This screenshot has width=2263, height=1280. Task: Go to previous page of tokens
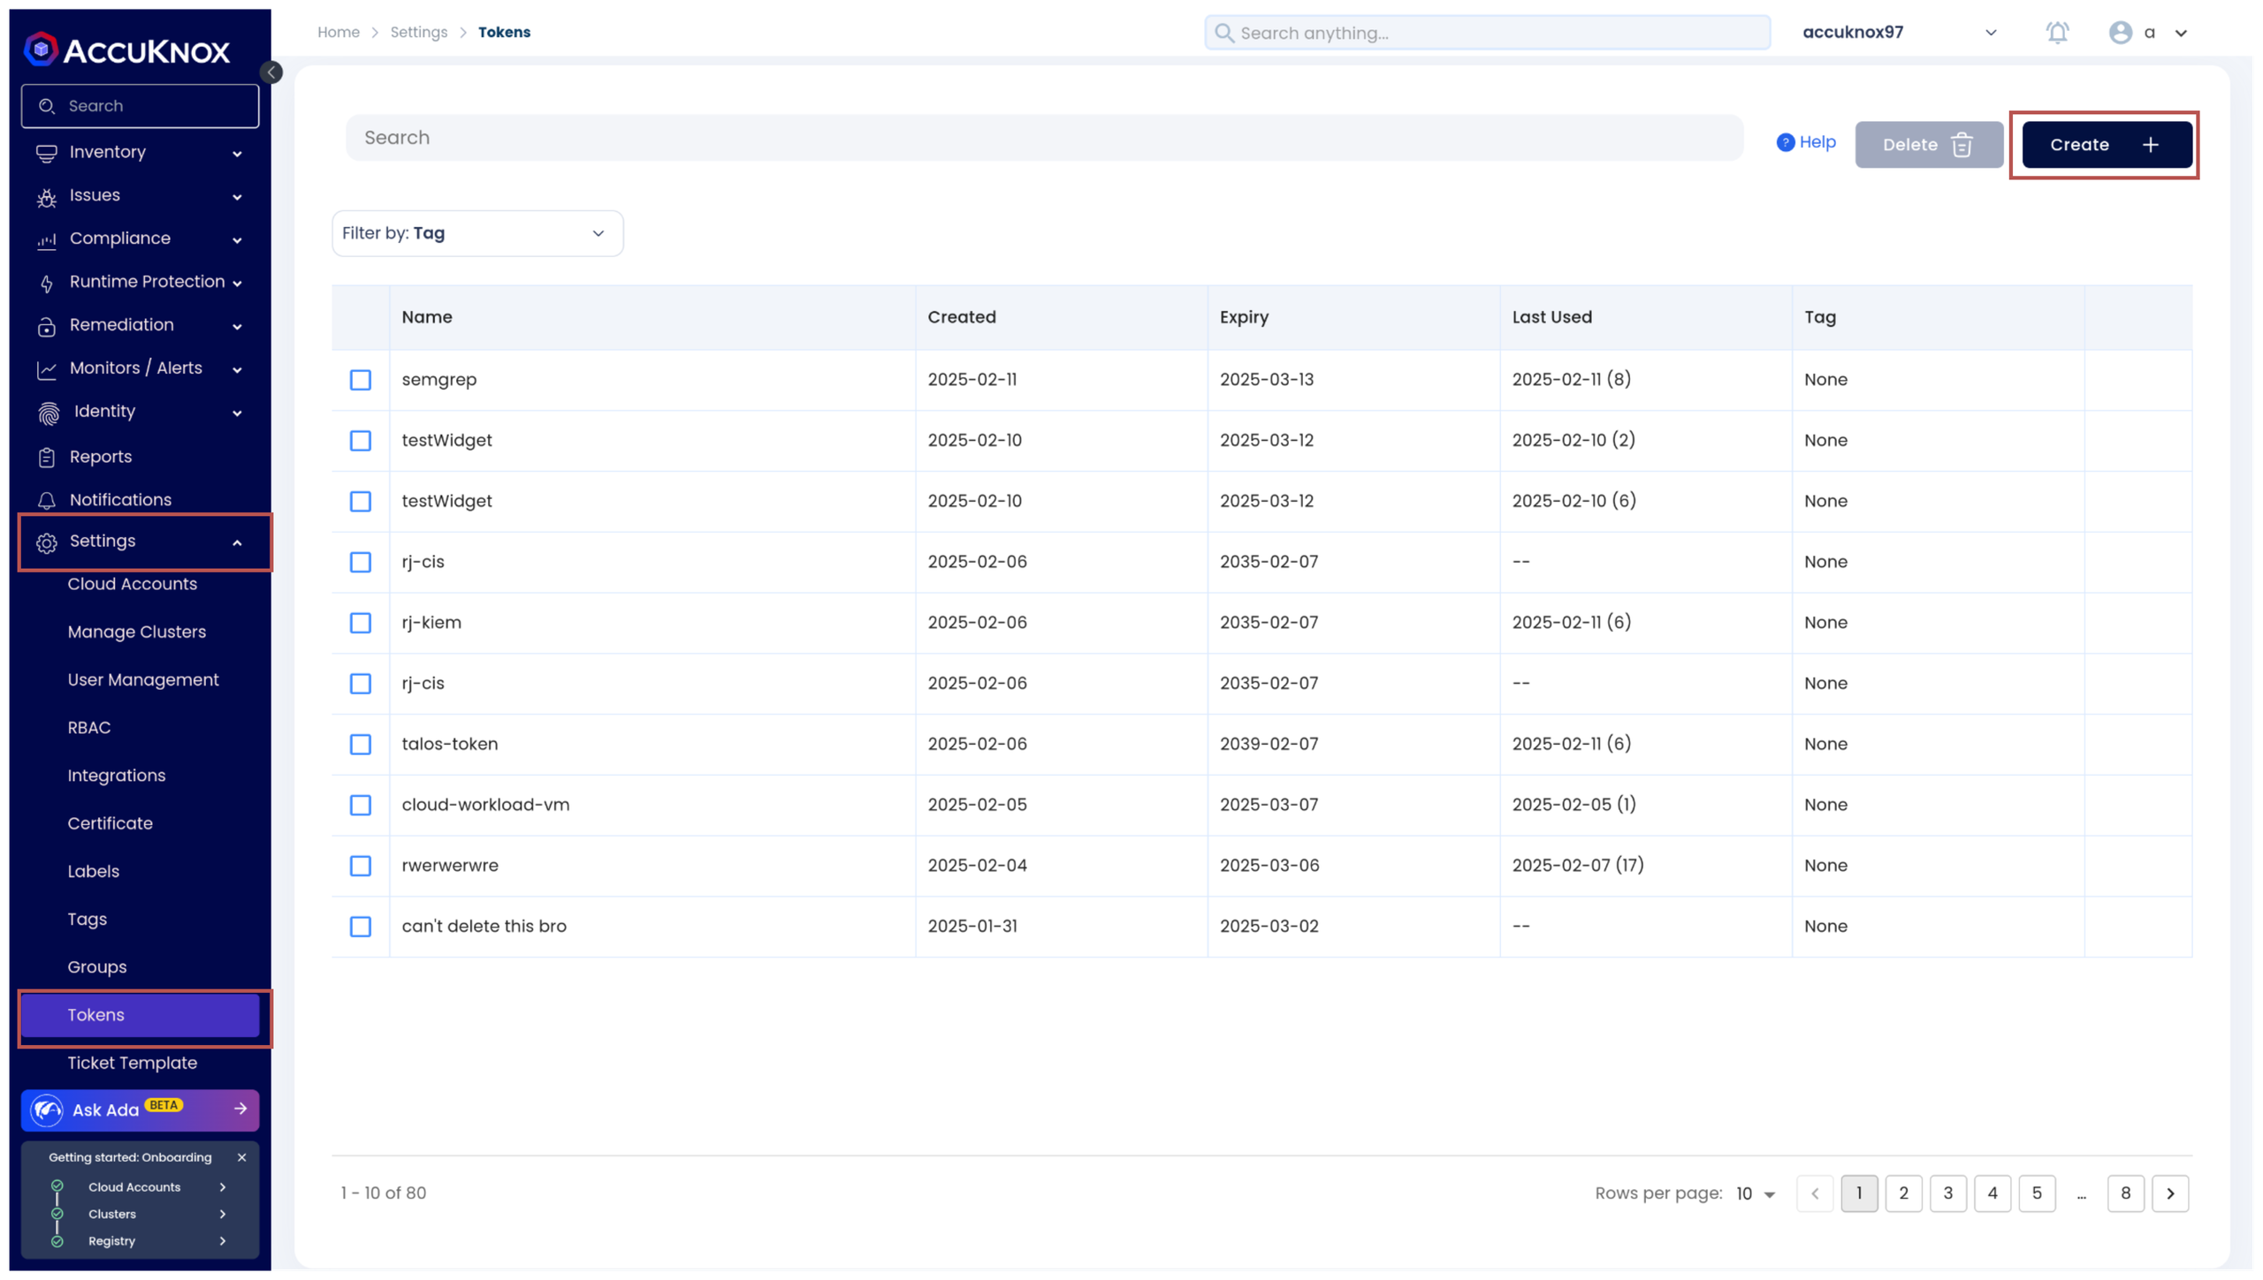click(1815, 1193)
